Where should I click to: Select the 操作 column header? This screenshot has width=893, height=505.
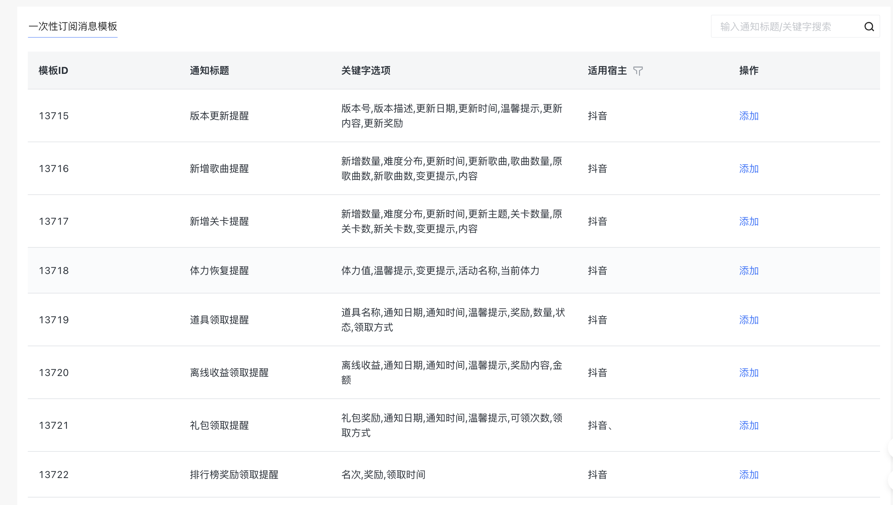click(x=749, y=70)
